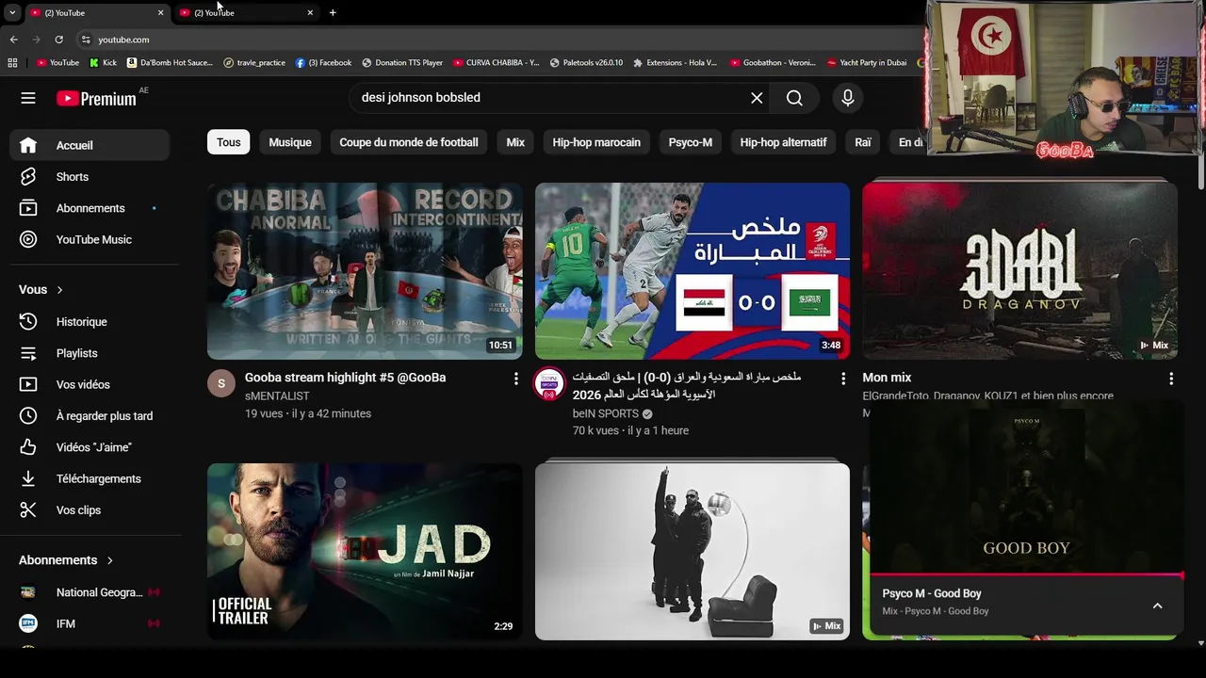This screenshot has height=678, width=1206.
Task: Open Vos vidéos in the sidebar
Action: (x=90, y=384)
